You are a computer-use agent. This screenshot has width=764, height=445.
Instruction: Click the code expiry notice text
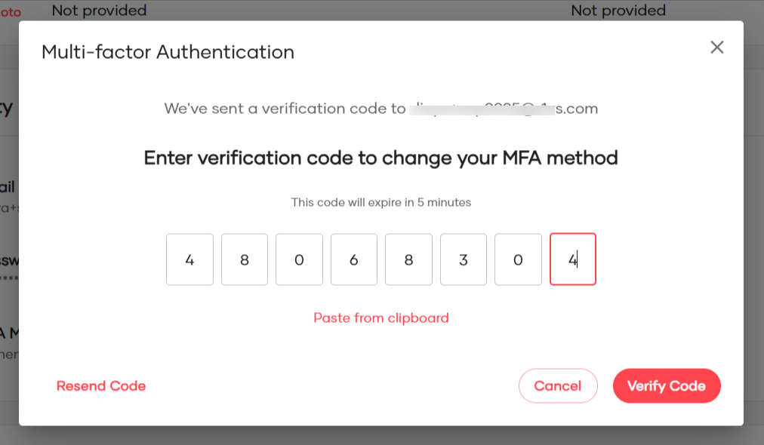pyautogui.click(x=380, y=202)
